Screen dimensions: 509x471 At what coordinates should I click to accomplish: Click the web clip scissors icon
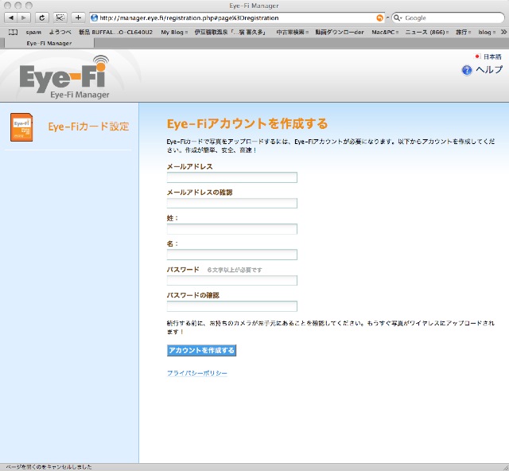point(60,18)
